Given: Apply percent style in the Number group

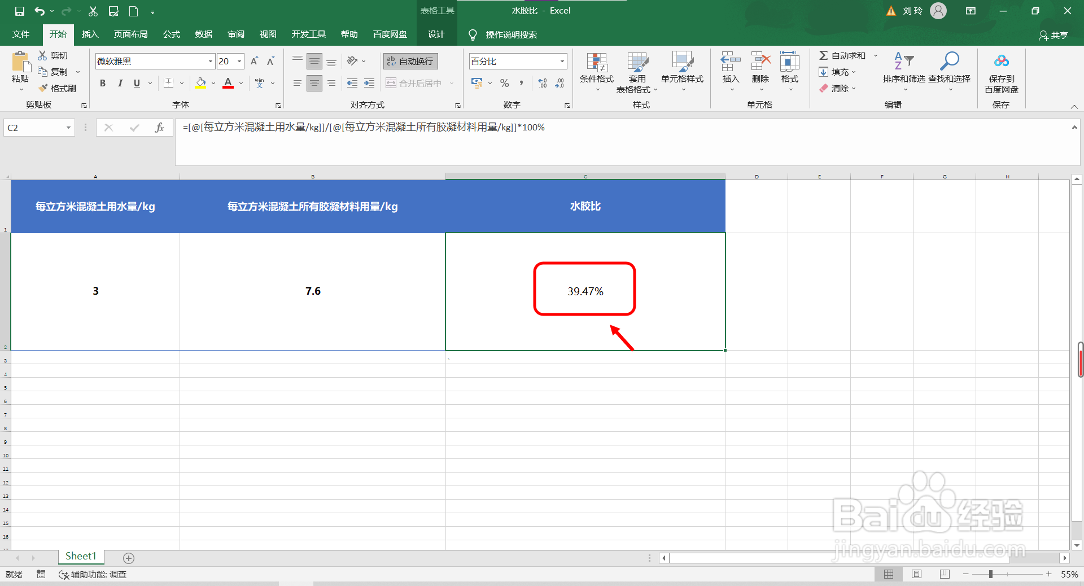Looking at the screenshot, I should tap(504, 83).
